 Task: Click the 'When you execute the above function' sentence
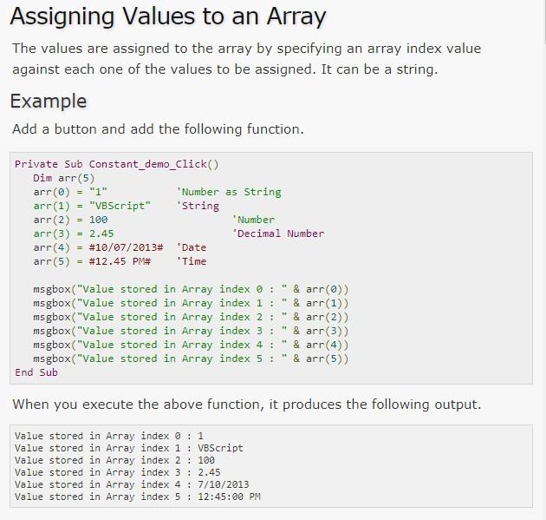246,405
